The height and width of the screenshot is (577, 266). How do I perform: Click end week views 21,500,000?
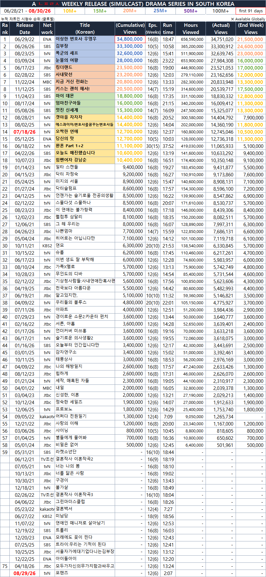250,39
